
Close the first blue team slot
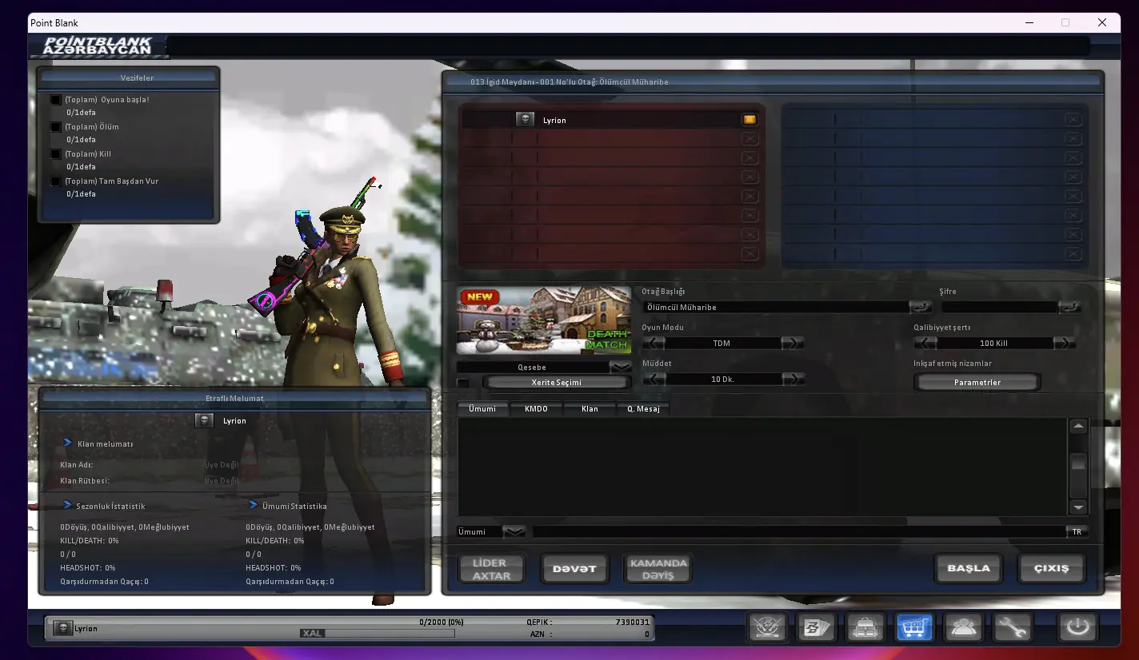coord(1073,120)
